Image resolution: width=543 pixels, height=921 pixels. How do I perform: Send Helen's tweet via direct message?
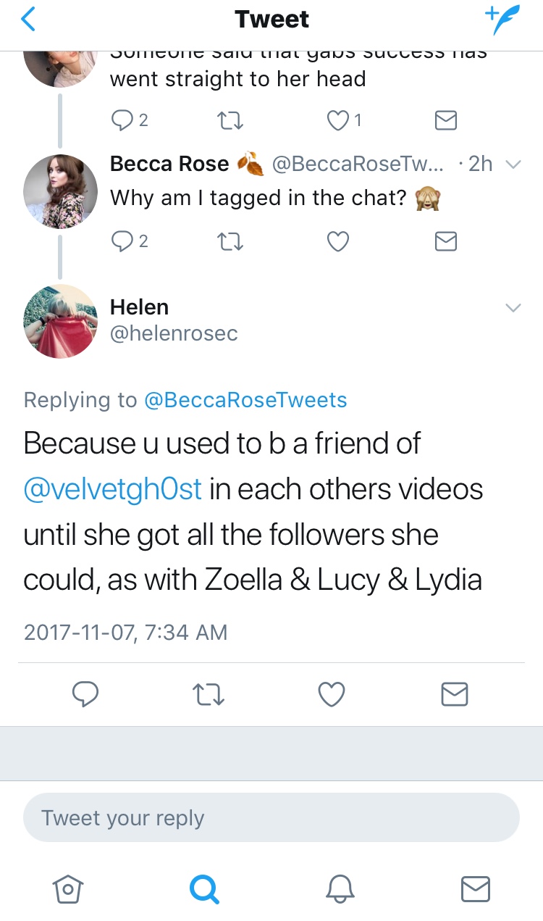click(x=455, y=695)
